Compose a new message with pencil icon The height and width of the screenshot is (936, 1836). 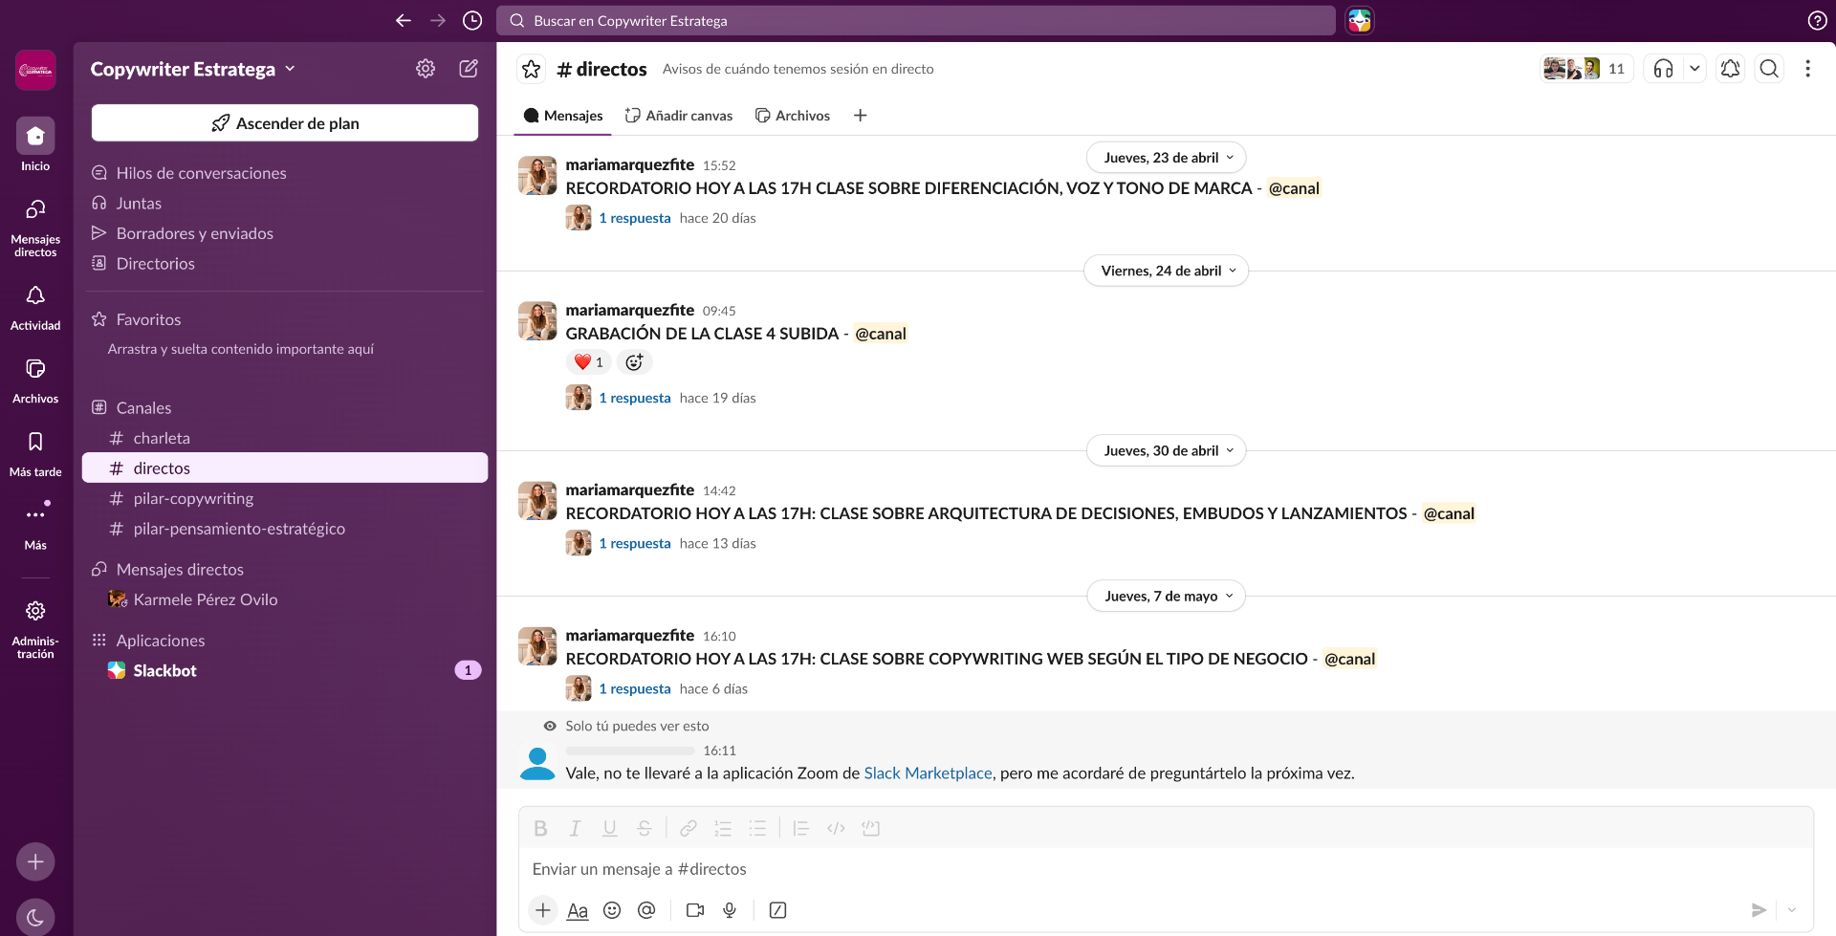[x=469, y=69]
